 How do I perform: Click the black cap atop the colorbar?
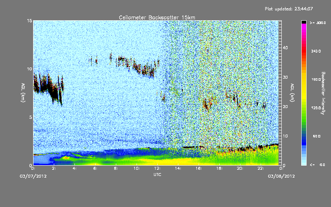pyautogui.click(x=304, y=22)
